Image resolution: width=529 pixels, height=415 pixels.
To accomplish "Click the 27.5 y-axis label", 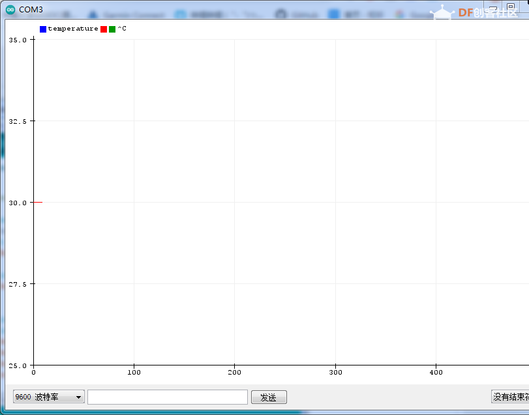I will (x=18, y=284).
